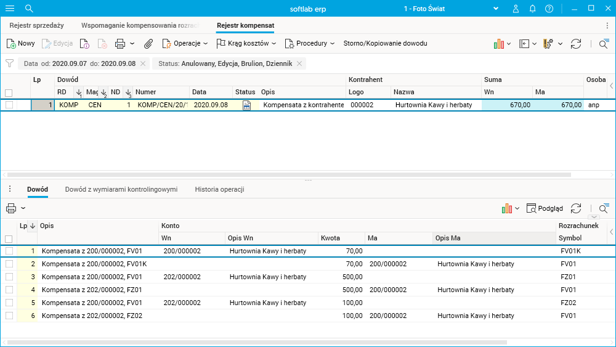Tick checkbox for KOMP document row
Viewport: 616px width, 347px height.
pyautogui.click(x=9, y=105)
